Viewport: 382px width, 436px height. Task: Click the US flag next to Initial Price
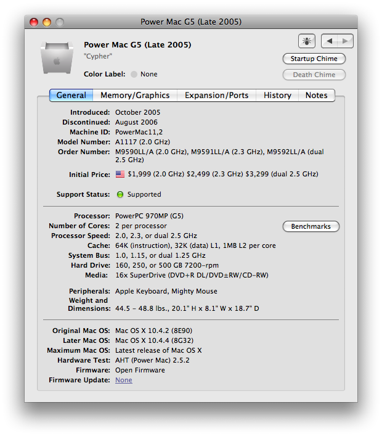120,175
